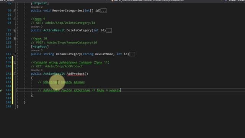Click the opening brace on line 142
This screenshot has width=245, height=138.
[x=32, y=78]
